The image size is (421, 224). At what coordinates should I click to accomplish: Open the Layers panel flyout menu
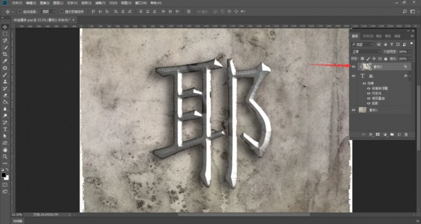[x=412, y=36]
